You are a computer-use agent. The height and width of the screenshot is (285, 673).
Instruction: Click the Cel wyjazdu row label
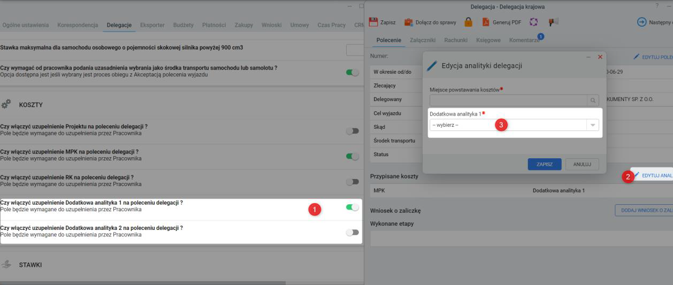(387, 113)
